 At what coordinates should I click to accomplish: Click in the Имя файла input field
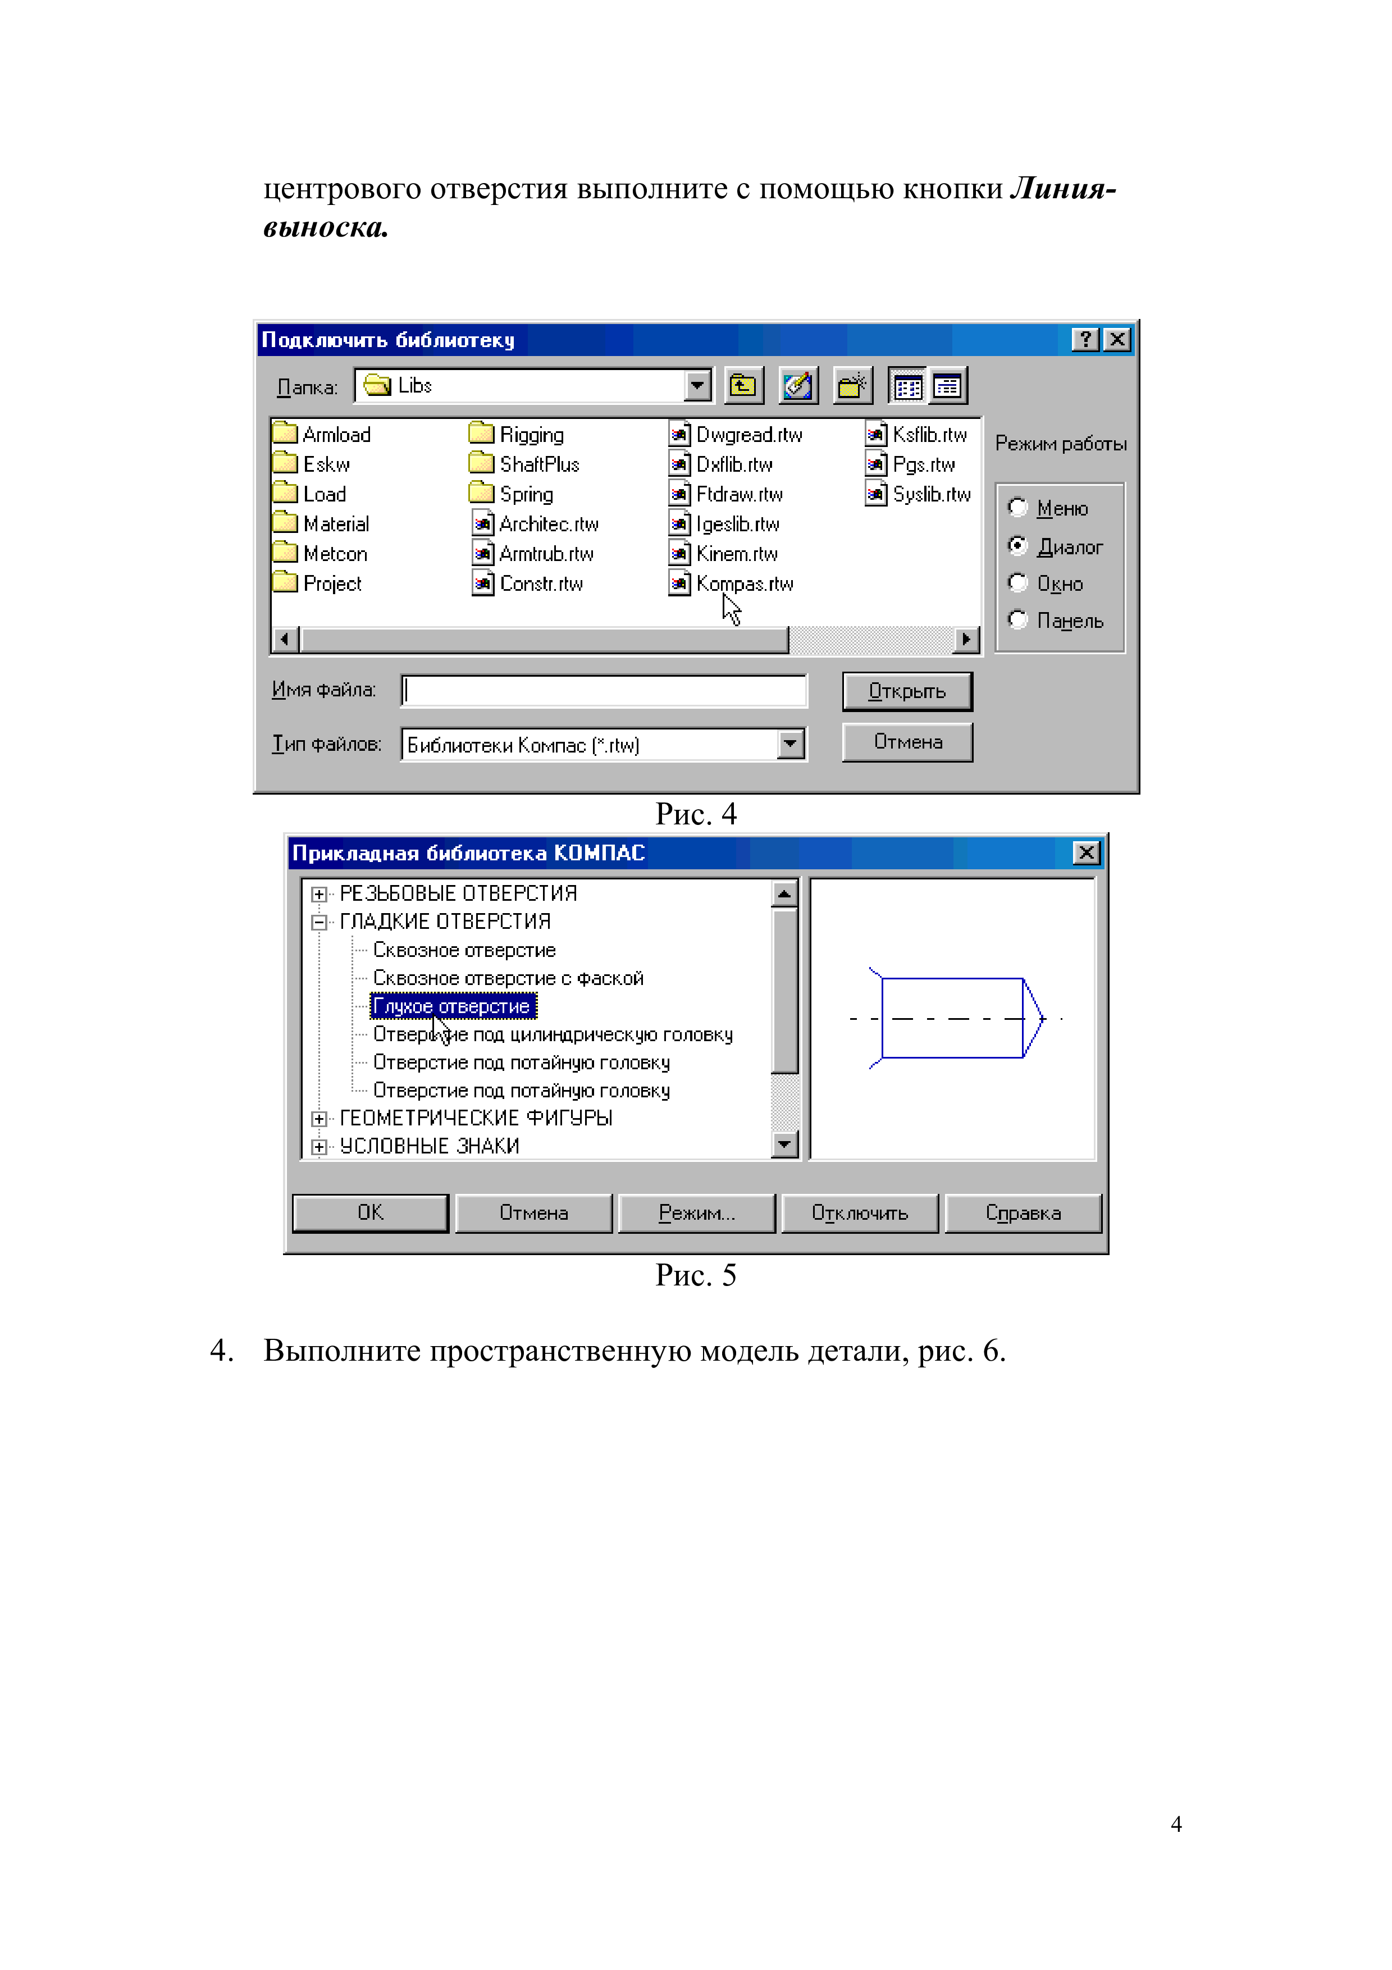[x=604, y=691]
